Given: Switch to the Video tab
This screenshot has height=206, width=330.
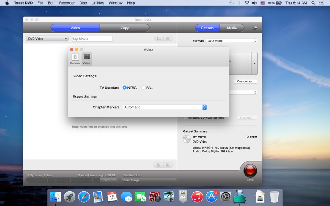Looking at the screenshot, I should pos(75,28).
